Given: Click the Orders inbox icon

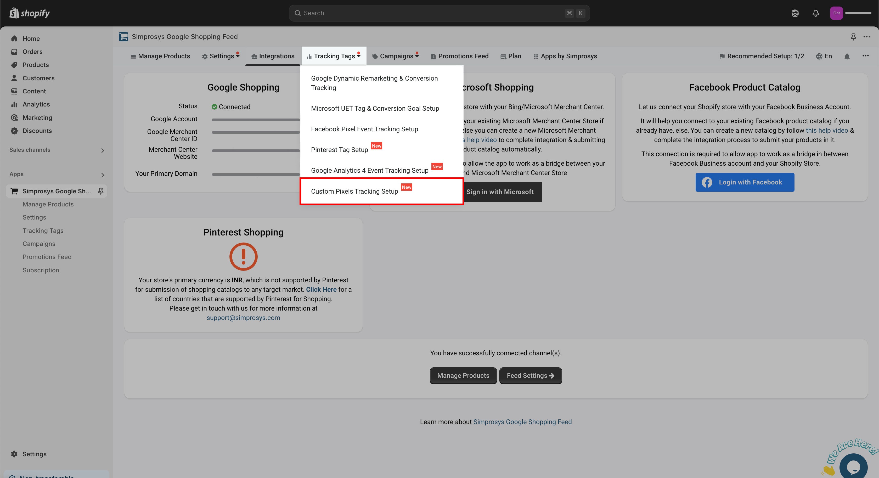Looking at the screenshot, I should click(14, 52).
